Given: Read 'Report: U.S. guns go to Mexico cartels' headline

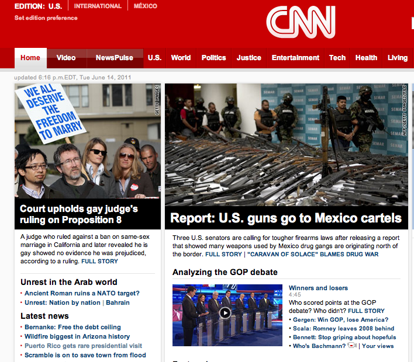Looking at the screenshot, I should click(286, 218).
